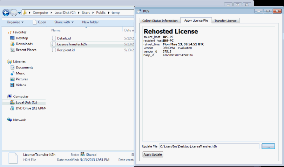Viewport: 284px width, 167px height.
Task: Click New folder in the Explorer toolbar
Action: [90, 22]
